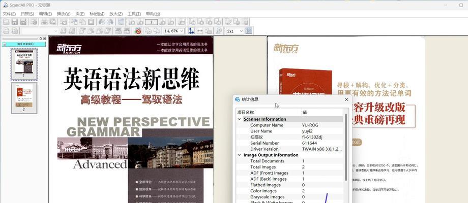
Task: Select the Color Images row
Action: [289, 191]
